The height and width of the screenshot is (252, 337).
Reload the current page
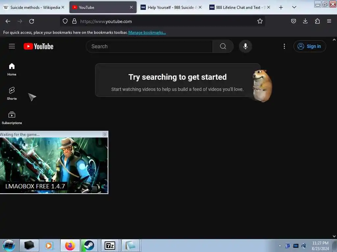point(32,21)
